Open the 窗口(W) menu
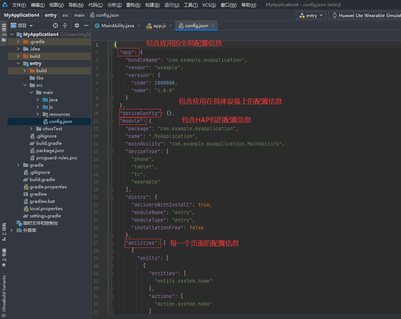Screen dimensions: 401x319 click(229, 5)
